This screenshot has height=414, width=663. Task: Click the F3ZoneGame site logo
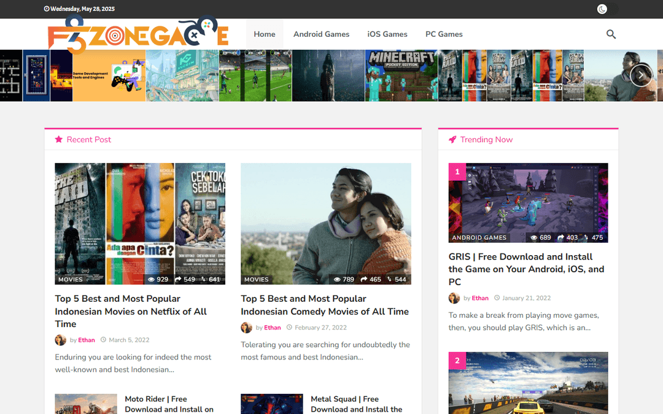[x=138, y=34]
